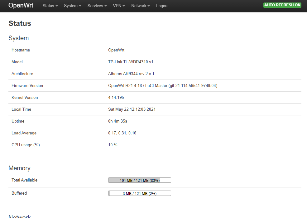Click the Buffered memory progress bar
This screenshot has width=307, height=218.
(x=140, y=193)
